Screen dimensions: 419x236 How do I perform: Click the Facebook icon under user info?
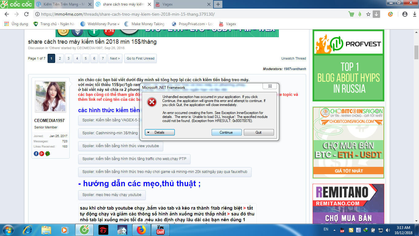coord(36,154)
